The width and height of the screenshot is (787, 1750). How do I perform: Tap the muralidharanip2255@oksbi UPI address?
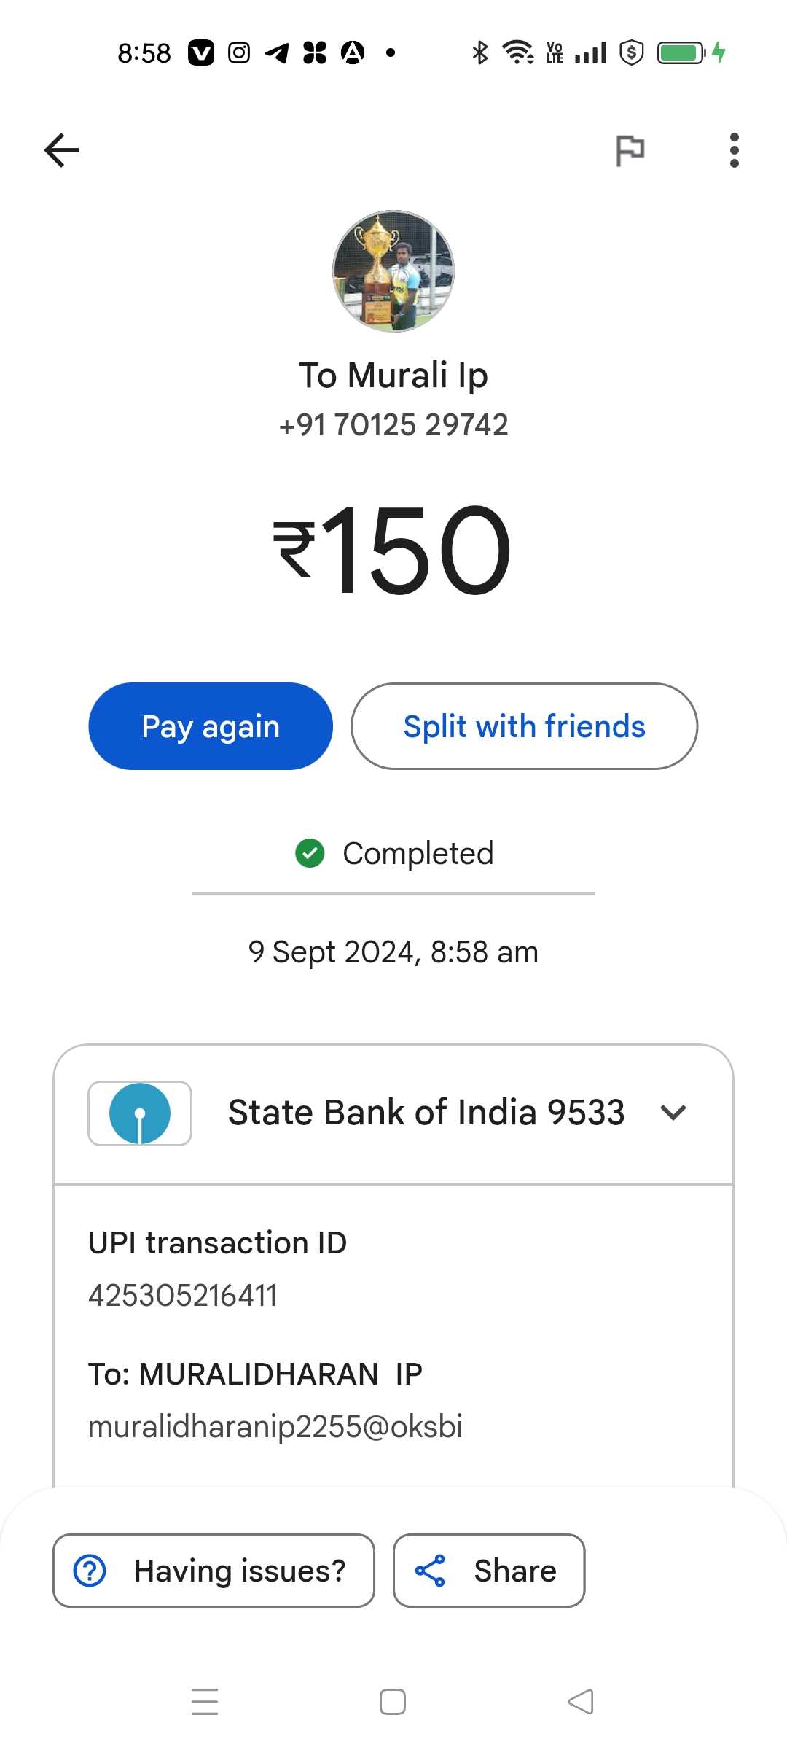click(x=275, y=1427)
